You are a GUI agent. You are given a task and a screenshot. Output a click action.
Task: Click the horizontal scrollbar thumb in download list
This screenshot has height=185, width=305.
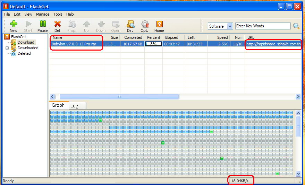point(119,96)
